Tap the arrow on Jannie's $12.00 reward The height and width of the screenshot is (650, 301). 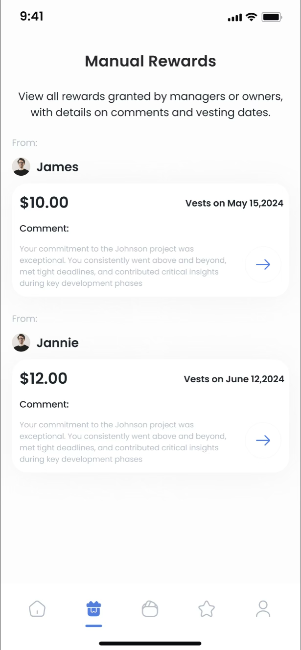[263, 441]
